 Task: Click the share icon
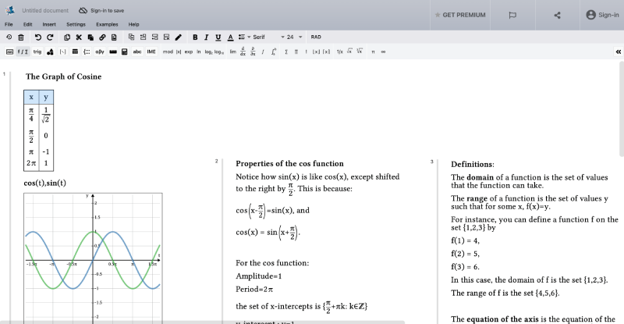click(557, 15)
